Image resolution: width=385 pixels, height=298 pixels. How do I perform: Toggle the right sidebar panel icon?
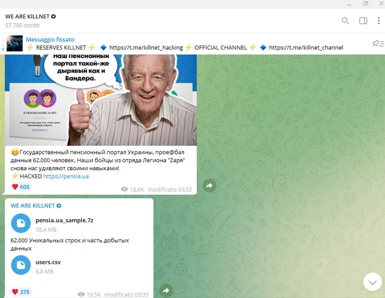coord(363,21)
